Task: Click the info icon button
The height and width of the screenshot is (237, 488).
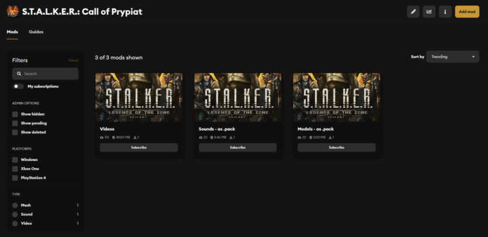Action: [x=445, y=12]
